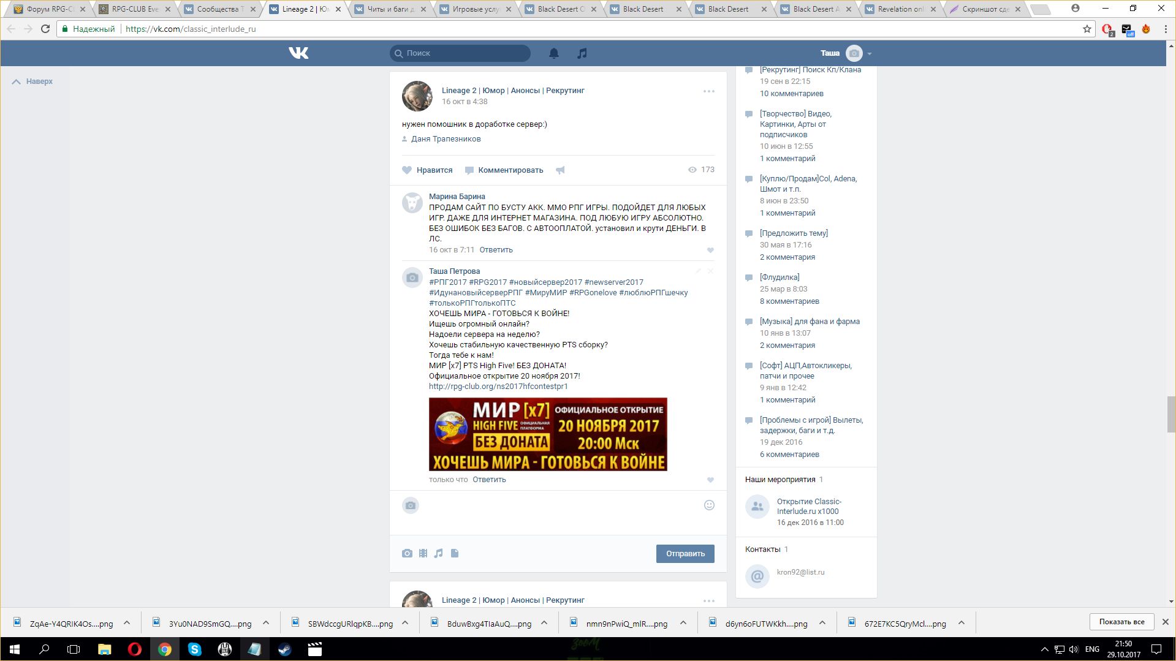Go back up with Наверх
1176x661 pixels.
coord(32,81)
